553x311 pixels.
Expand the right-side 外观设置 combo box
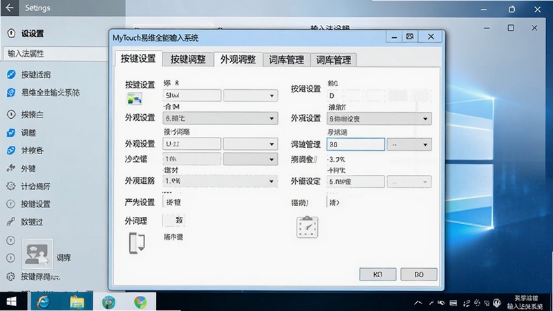379,119
